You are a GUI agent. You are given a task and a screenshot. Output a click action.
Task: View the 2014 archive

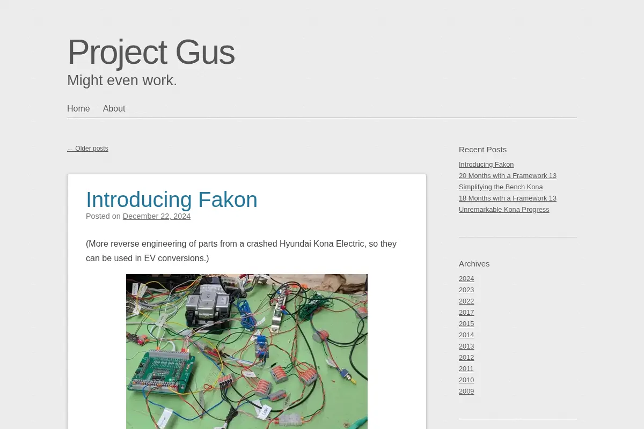pyautogui.click(x=466, y=335)
